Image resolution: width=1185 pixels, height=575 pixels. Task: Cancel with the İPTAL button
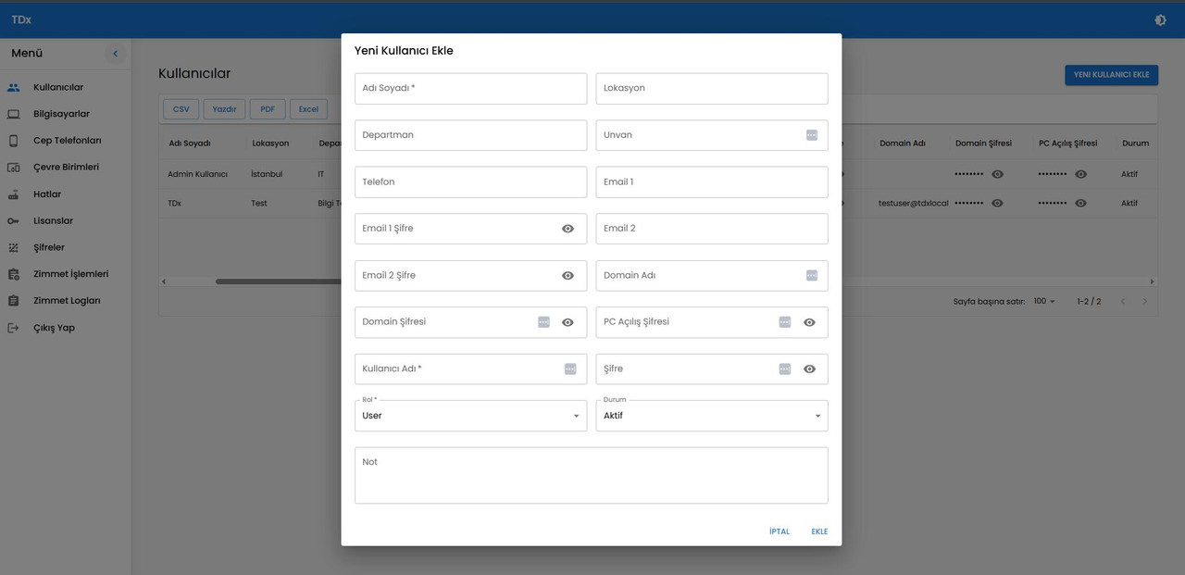click(x=780, y=531)
